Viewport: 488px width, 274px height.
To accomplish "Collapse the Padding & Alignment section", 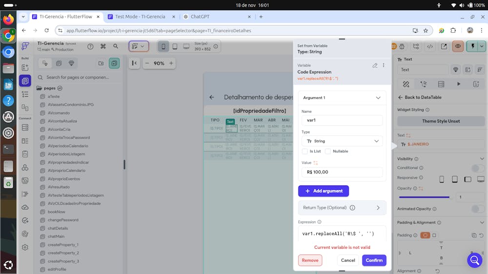I will [482, 222].
